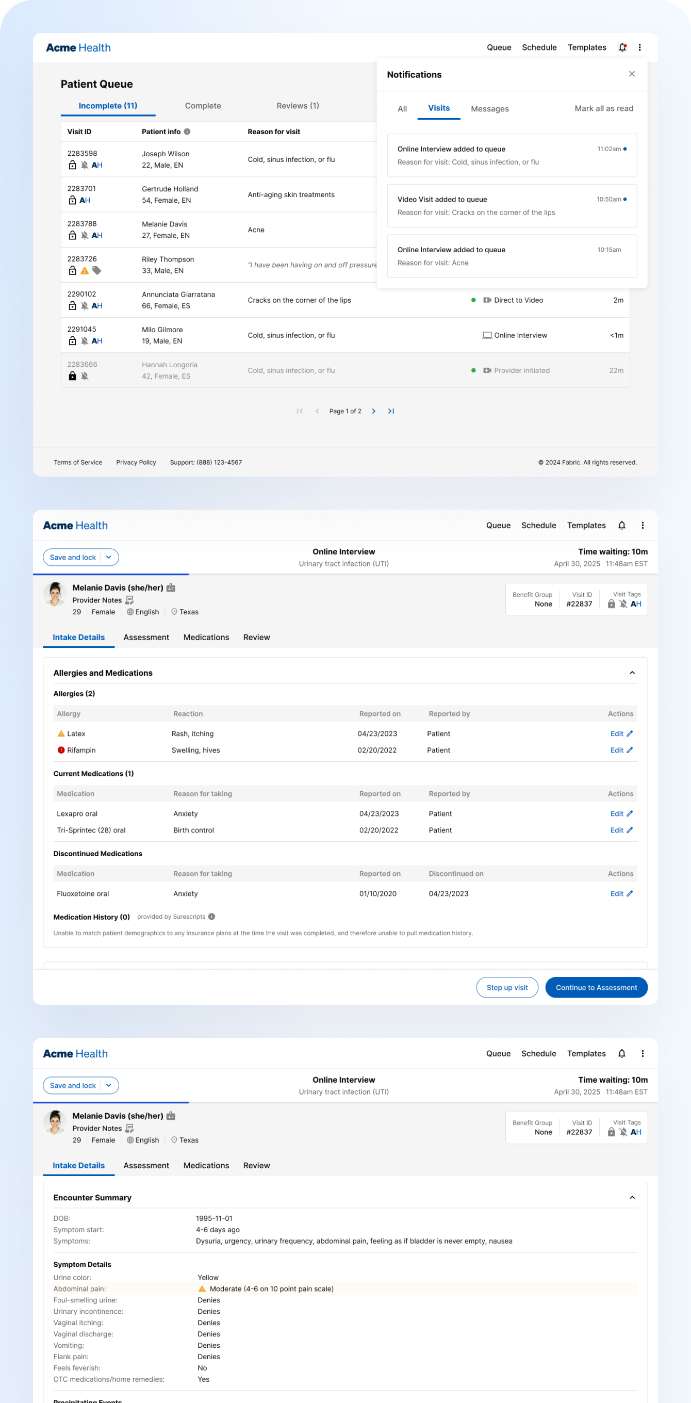Open Provider Notes icon on Allergies screen
This screenshot has height=1403, width=691.
129,600
